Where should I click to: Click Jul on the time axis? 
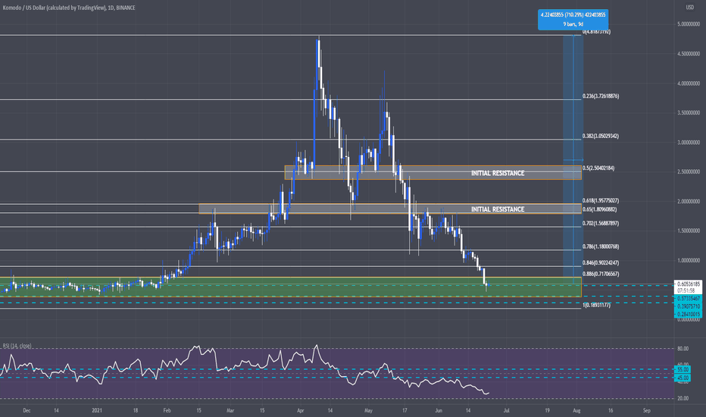tap(507, 410)
